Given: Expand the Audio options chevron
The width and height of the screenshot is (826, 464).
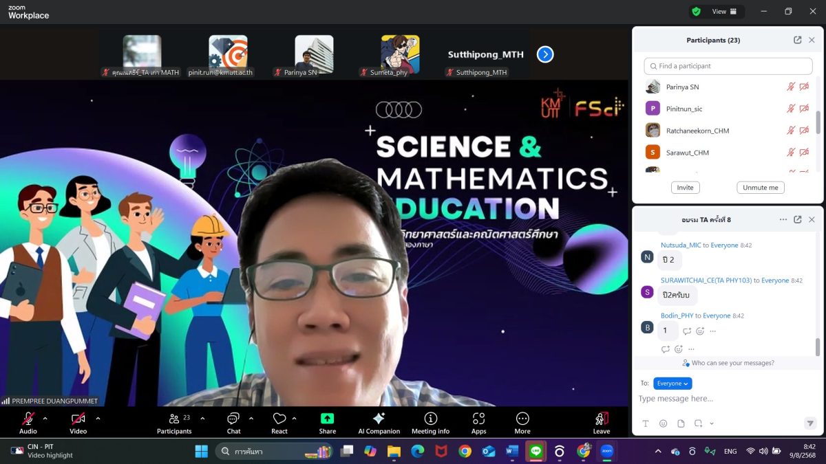Looking at the screenshot, I should click(45, 418).
